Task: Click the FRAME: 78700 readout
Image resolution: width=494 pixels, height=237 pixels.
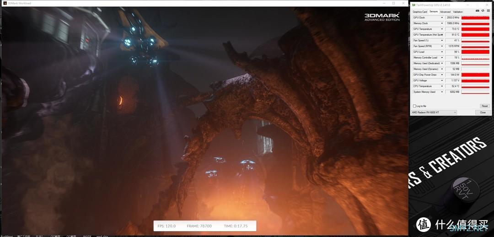Action: pos(199,226)
